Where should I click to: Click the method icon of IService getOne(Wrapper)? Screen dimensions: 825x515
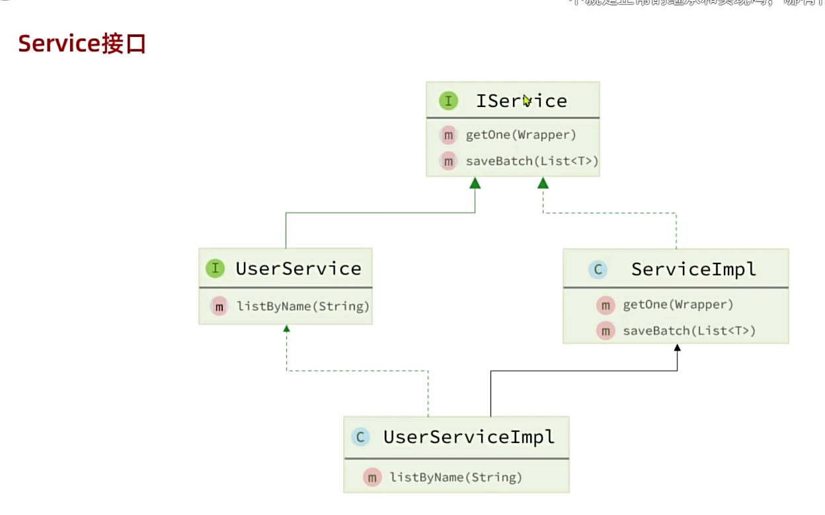pos(449,135)
